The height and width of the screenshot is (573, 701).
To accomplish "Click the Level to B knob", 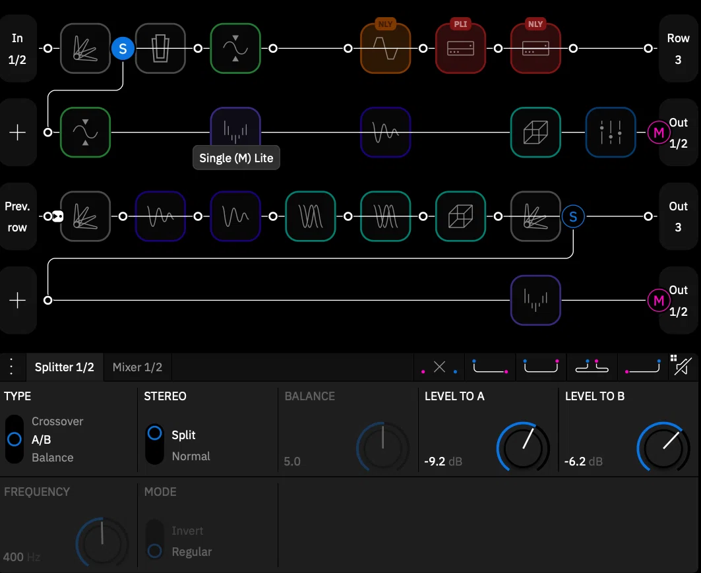I will (663, 447).
